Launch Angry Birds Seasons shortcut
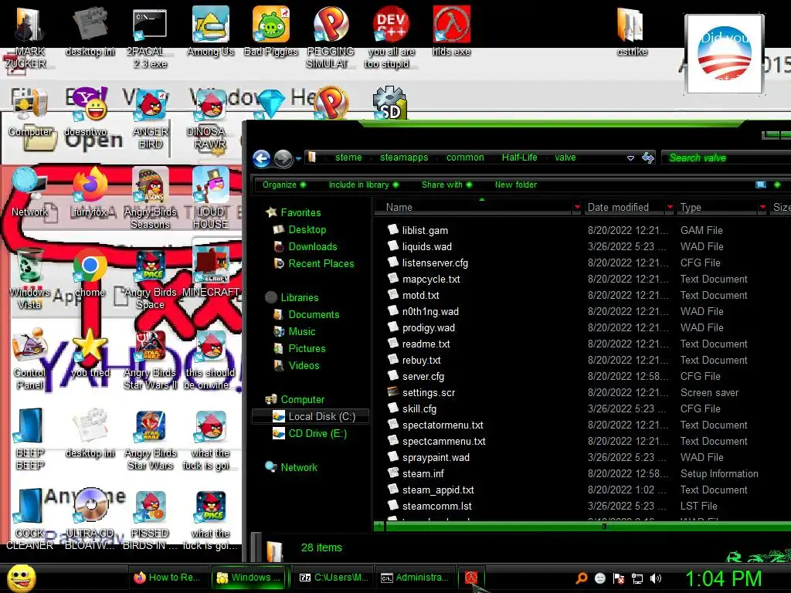 (151, 198)
